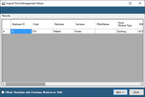This screenshot has height=97, width=145.
Task: Select the Hours Worked Type cell Clocking
Action: tap(127, 32)
